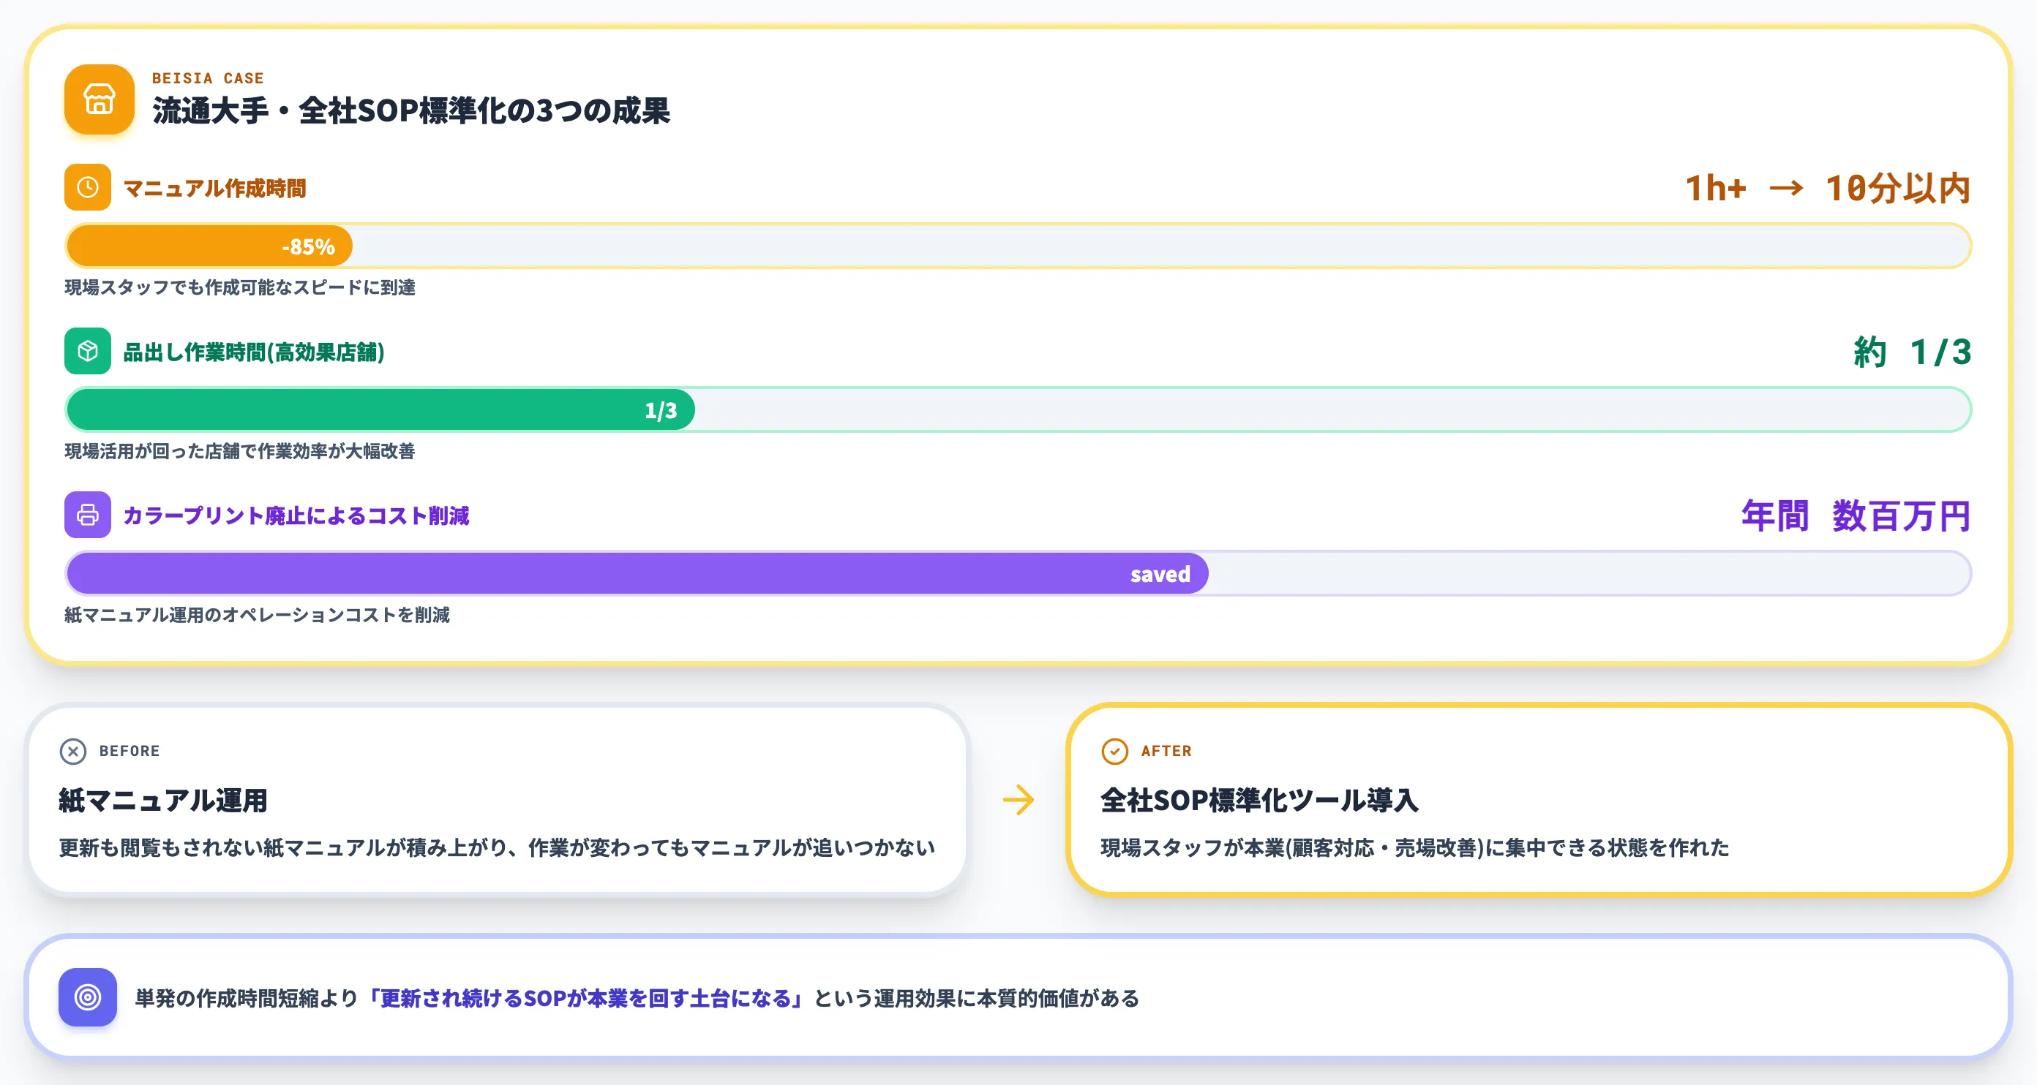Click the 品出し作業時間(高効果店舗) label
The image size is (2037, 1085).
pyautogui.click(x=254, y=352)
